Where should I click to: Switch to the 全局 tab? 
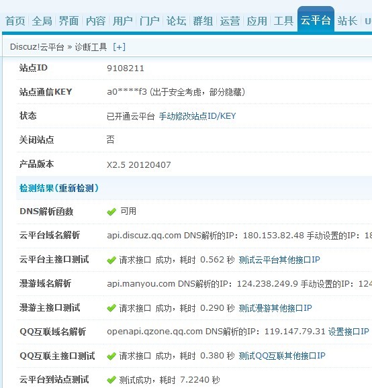pyautogui.click(x=42, y=21)
